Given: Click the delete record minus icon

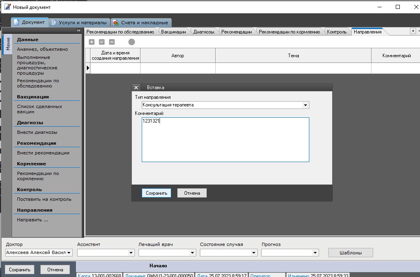Looking at the screenshot, I should coord(112,42).
